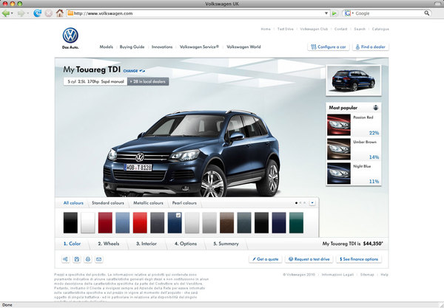Select the selected Night Blue checked swatch
444x308 pixels.
tap(175, 222)
